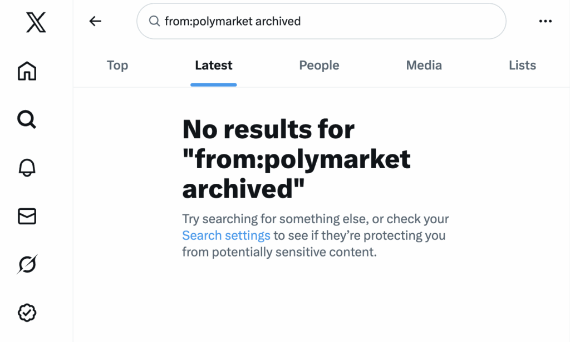The image size is (570, 342).
Task: Switch to the Top tab
Action: click(x=117, y=66)
